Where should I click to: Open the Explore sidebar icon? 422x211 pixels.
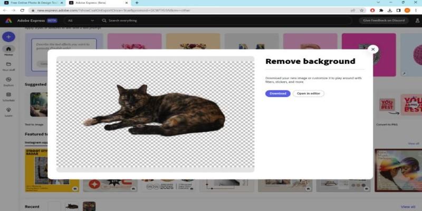[8, 81]
